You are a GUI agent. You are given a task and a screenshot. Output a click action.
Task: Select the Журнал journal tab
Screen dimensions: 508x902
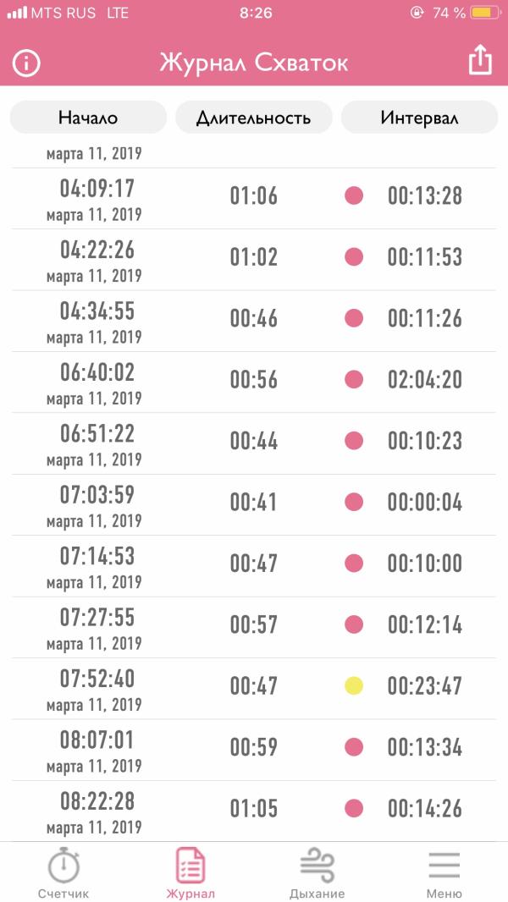(x=190, y=873)
